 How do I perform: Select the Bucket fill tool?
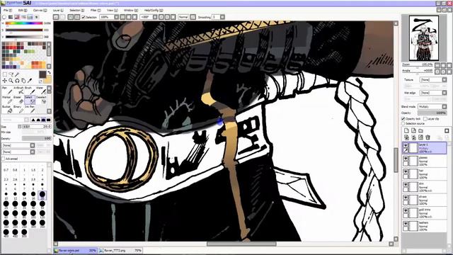pos(6,109)
